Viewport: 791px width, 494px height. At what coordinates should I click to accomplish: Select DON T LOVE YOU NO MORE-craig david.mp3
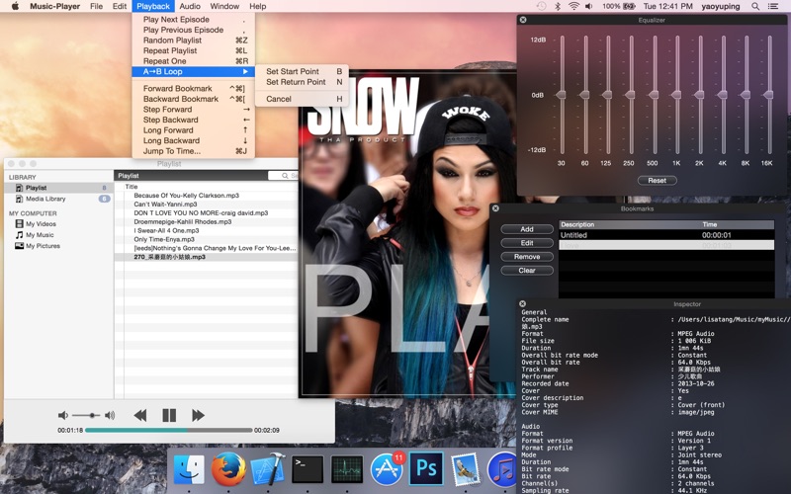pos(207,212)
